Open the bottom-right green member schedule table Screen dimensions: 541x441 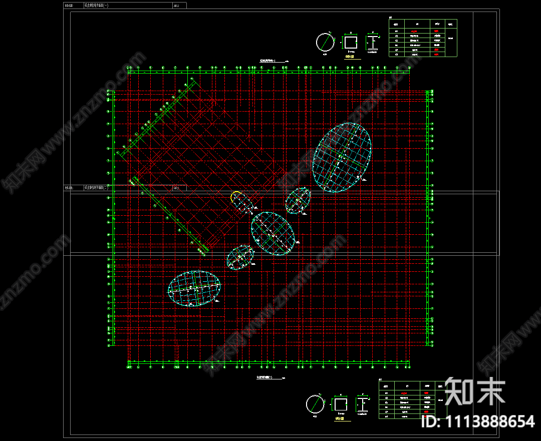412,398
